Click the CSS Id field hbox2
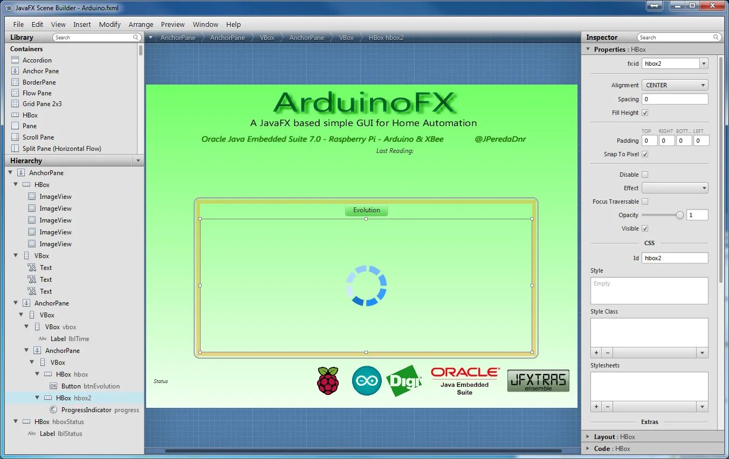The width and height of the screenshot is (729, 459). coord(675,258)
